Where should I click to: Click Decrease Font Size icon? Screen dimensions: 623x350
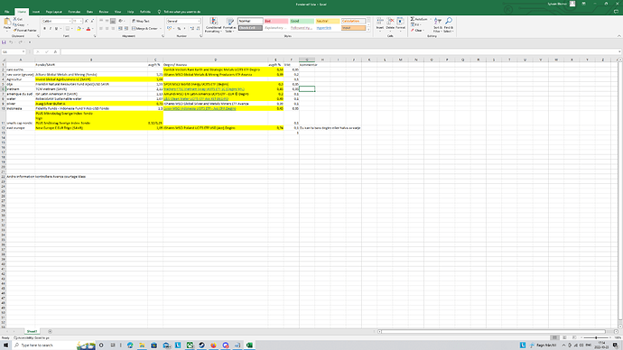click(x=92, y=21)
